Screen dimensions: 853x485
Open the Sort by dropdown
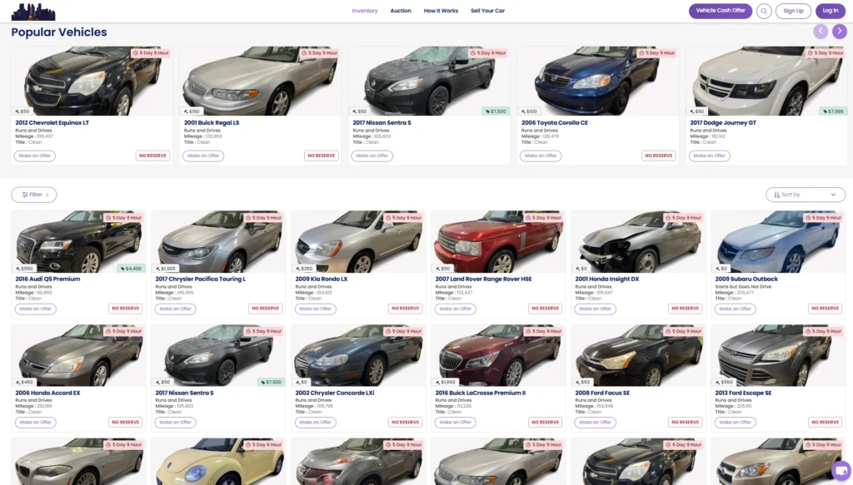(x=806, y=194)
